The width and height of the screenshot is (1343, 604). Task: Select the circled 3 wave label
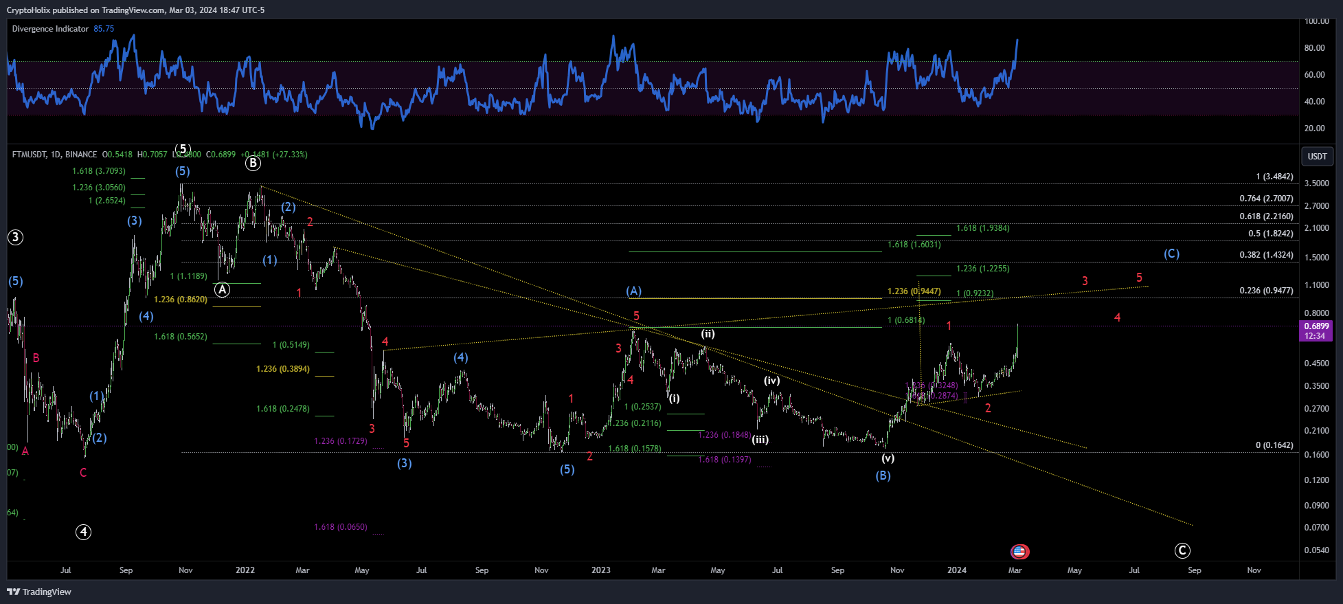(15, 238)
